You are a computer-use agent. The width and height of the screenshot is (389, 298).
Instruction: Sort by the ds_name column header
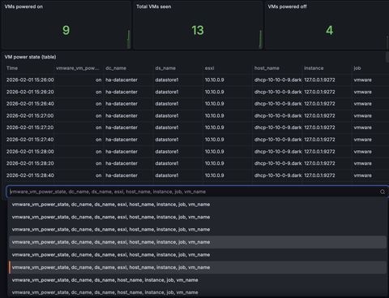165,68
